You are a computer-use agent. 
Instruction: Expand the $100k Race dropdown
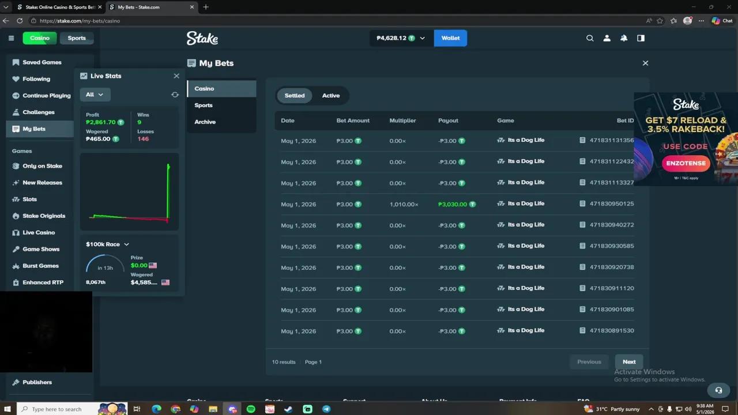pyautogui.click(x=108, y=244)
